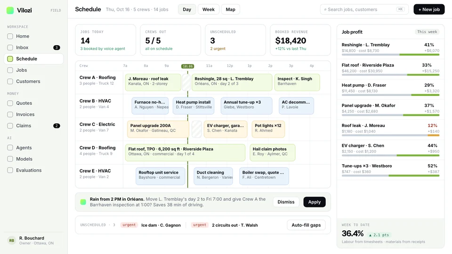Click Auto-fill gaps button

(306, 225)
